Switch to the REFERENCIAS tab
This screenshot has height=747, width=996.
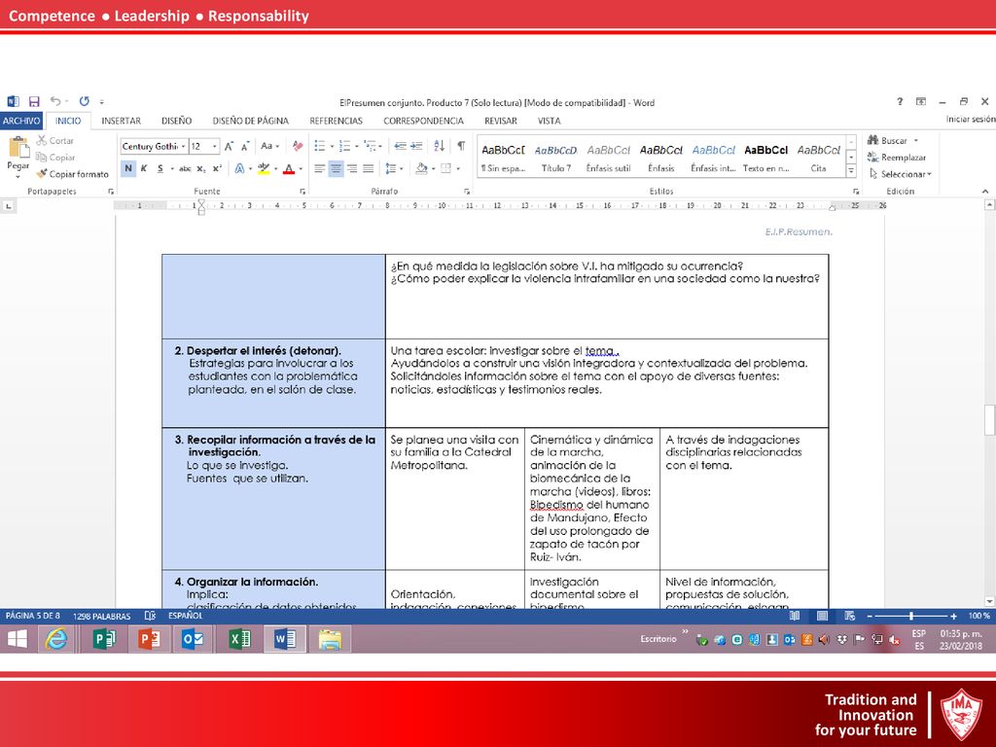(x=336, y=121)
